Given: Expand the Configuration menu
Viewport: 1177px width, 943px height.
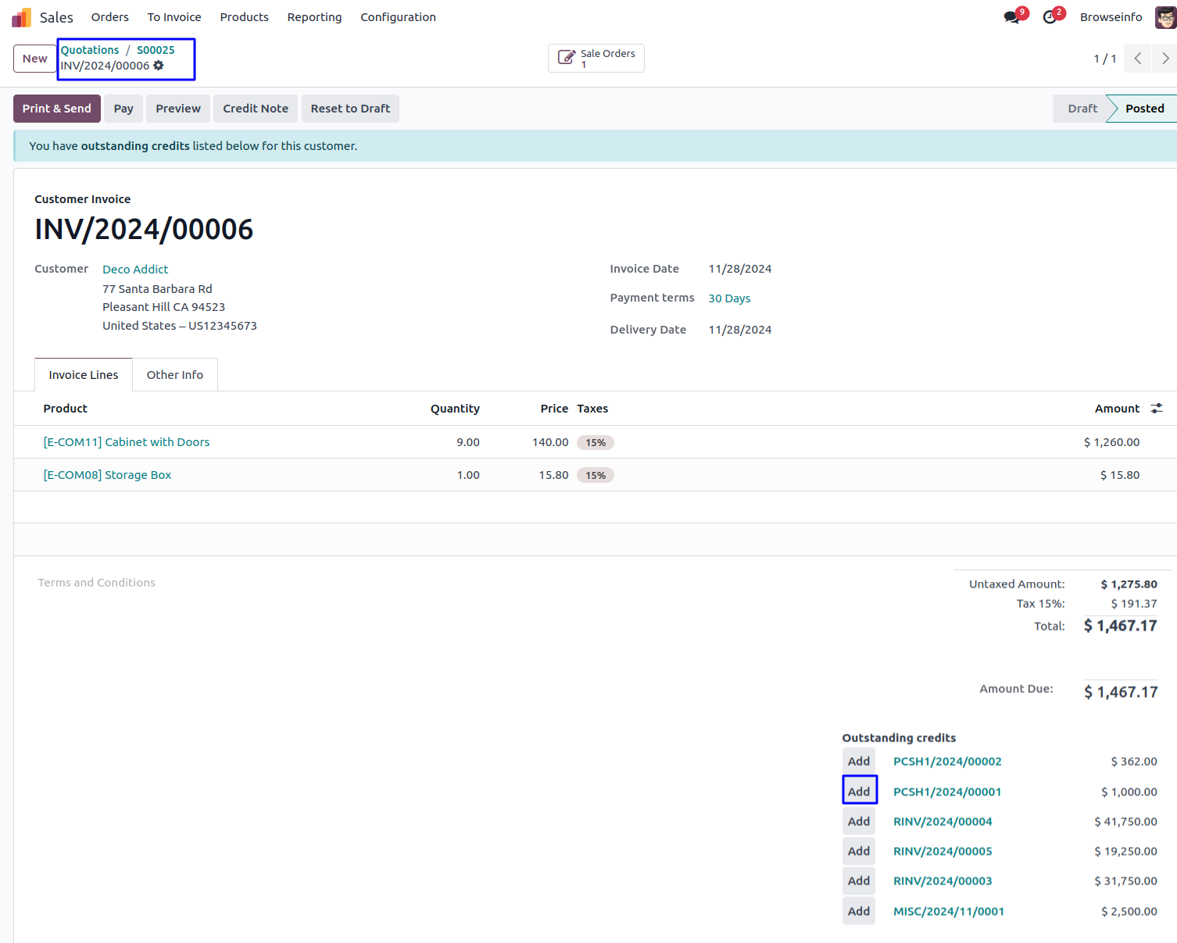Looking at the screenshot, I should 398,17.
